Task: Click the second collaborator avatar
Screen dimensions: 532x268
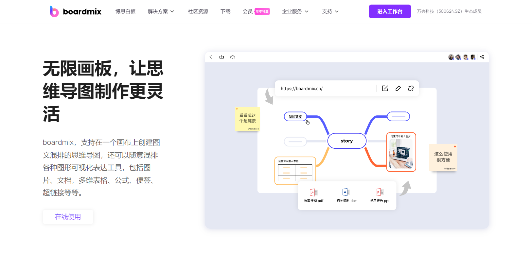Action: click(x=458, y=57)
